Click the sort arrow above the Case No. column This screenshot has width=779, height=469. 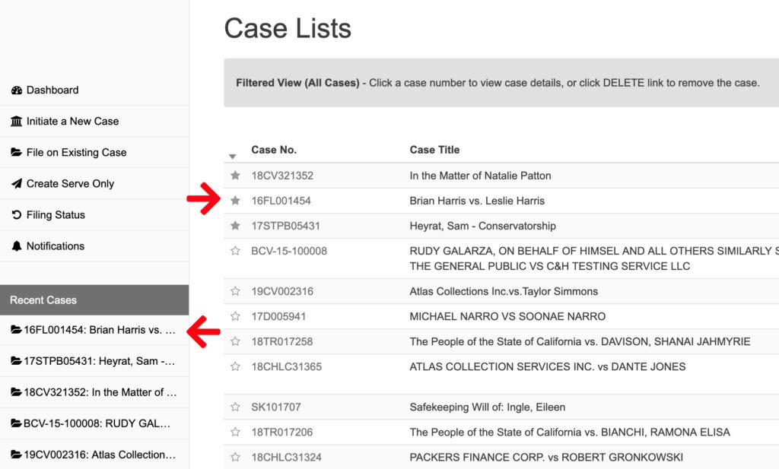(232, 155)
